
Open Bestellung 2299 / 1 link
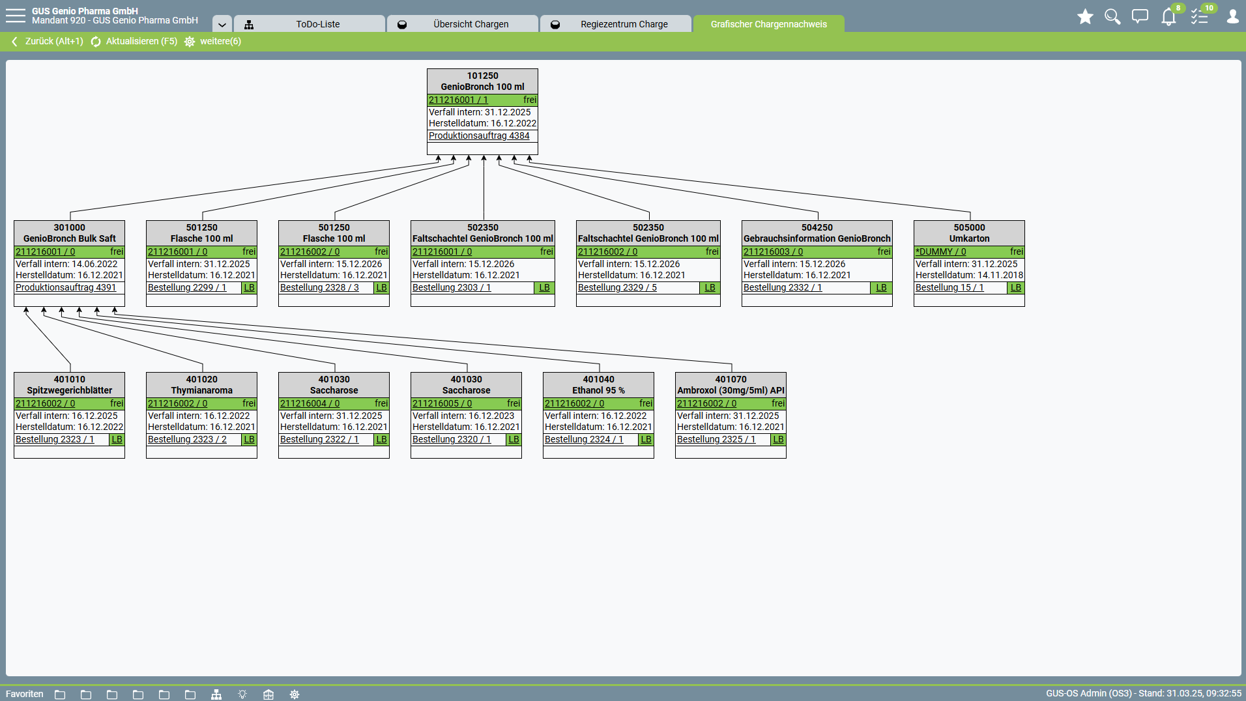[187, 287]
